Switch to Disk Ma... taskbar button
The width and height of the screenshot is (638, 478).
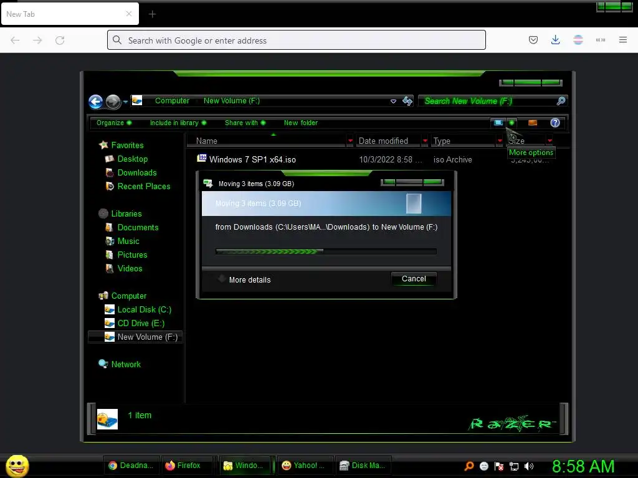pyautogui.click(x=363, y=466)
